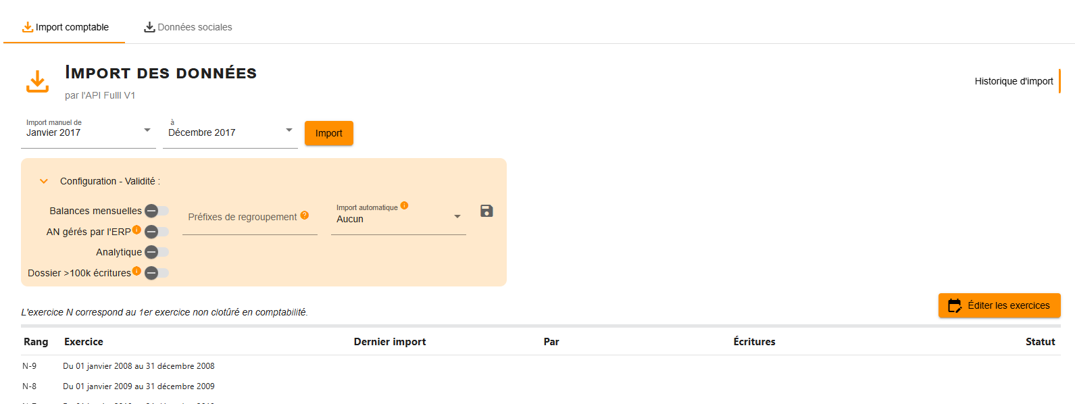Toggle the Balances mensuelles switch
1075x404 pixels.
tap(157, 211)
